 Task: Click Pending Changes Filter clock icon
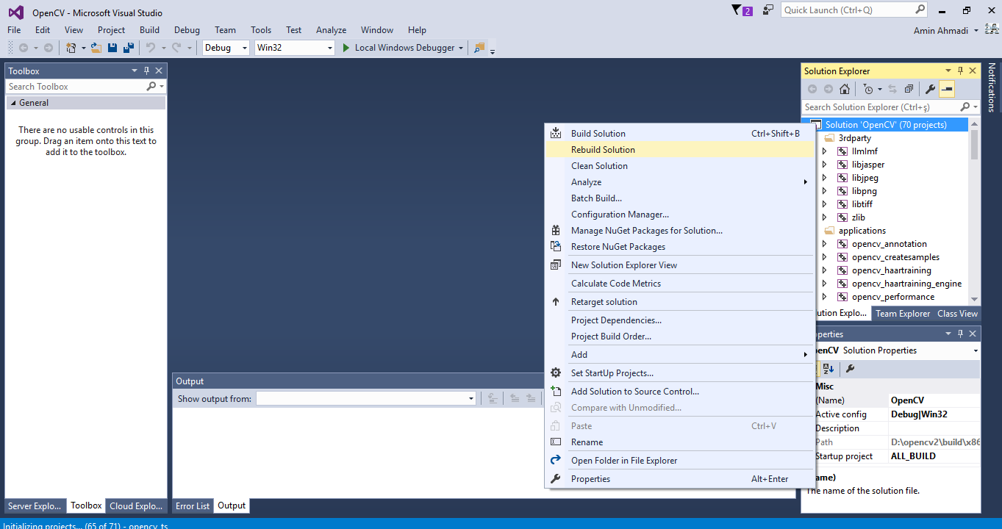point(868,89)
